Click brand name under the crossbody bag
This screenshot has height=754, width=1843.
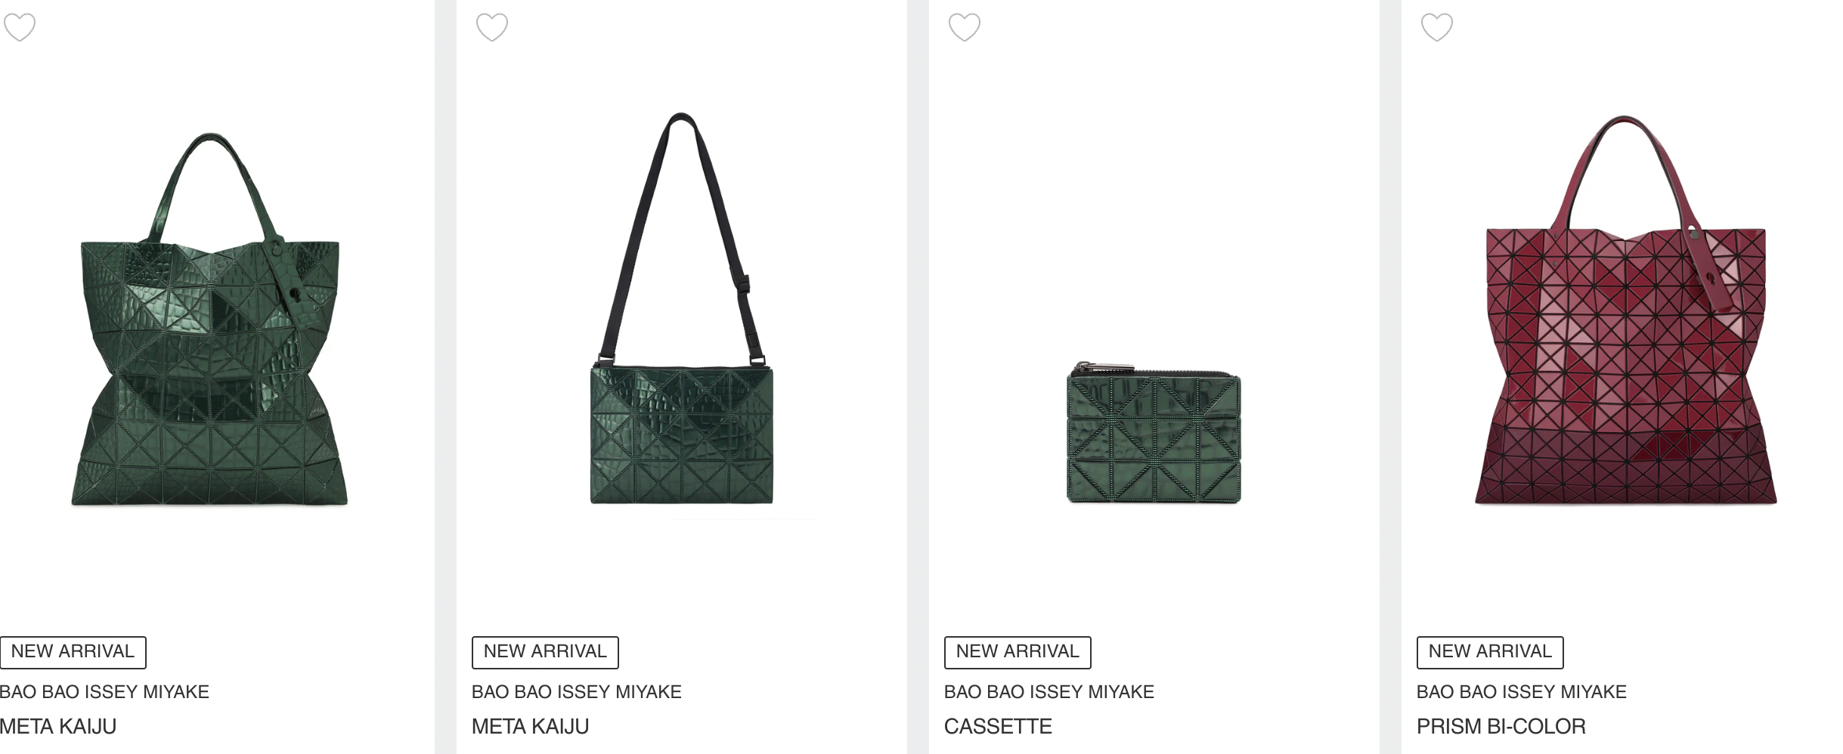(x=576, y=692)
